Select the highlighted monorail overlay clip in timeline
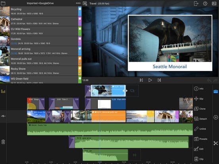The image size is (219, 164). [x=108, y=91]
